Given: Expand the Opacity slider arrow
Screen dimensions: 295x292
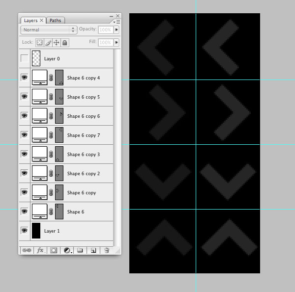Looking at the screenshot, I should coord(117,29).
